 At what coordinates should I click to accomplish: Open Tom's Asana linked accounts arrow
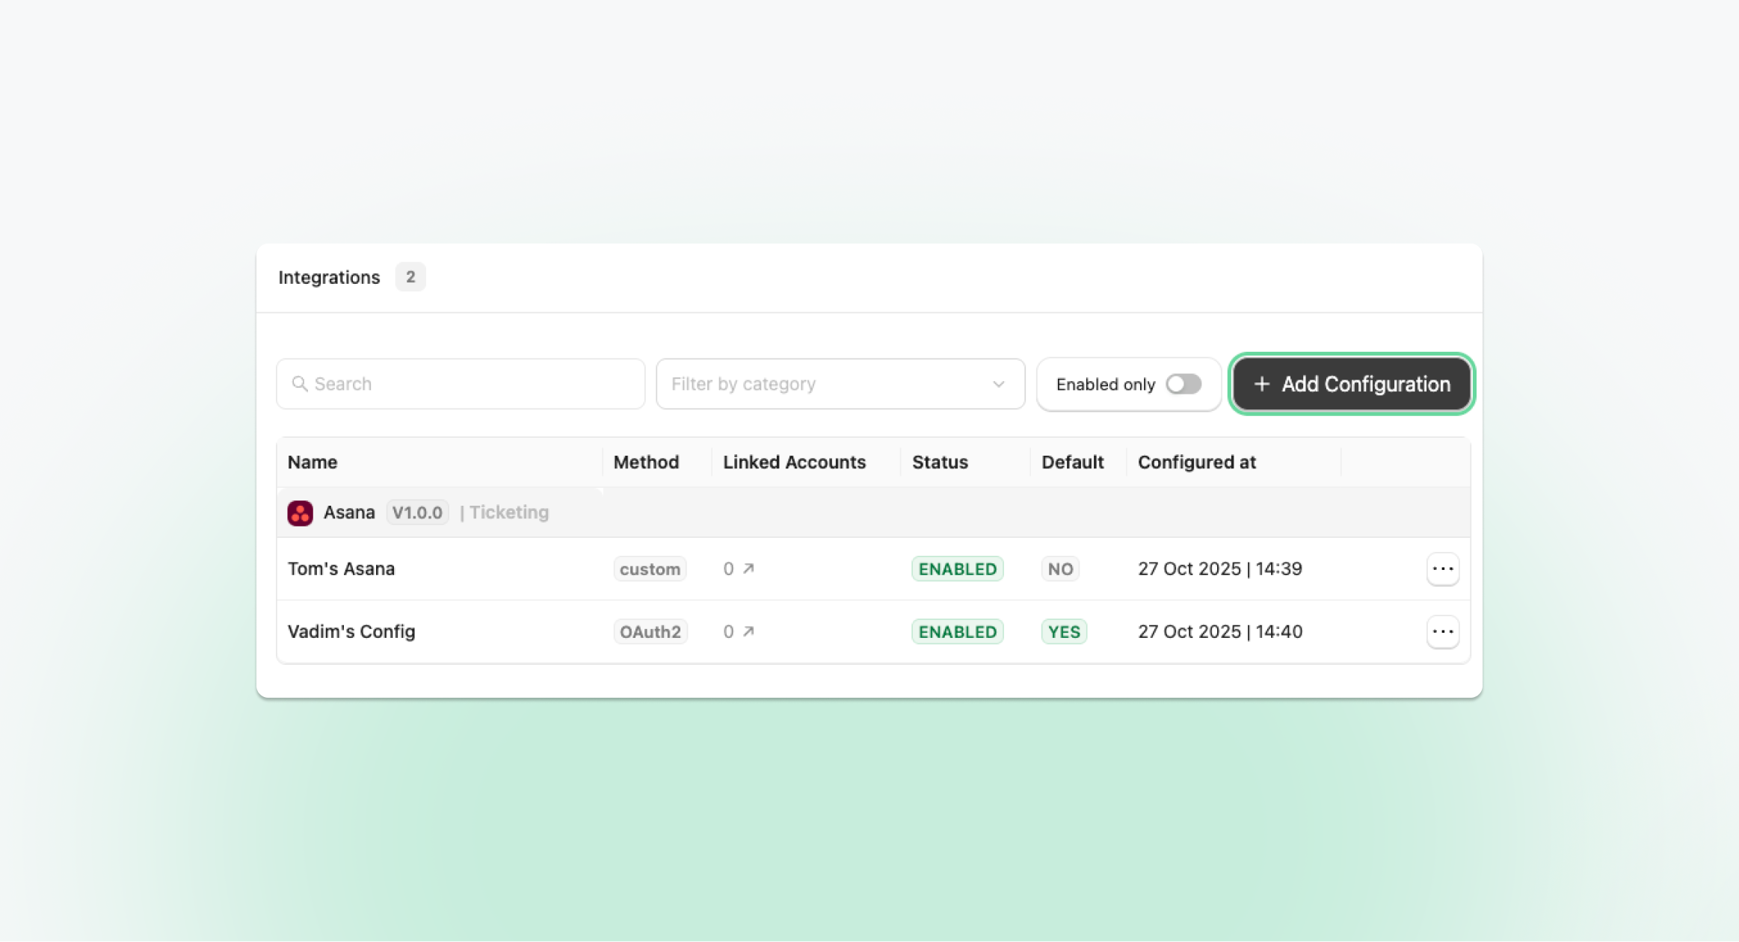coord(748,568)
